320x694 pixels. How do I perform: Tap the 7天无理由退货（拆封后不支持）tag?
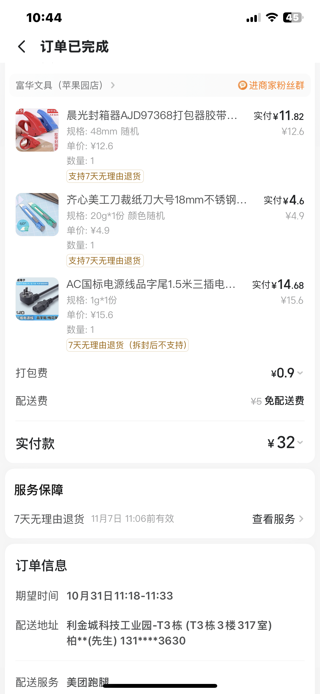(128, 345)
